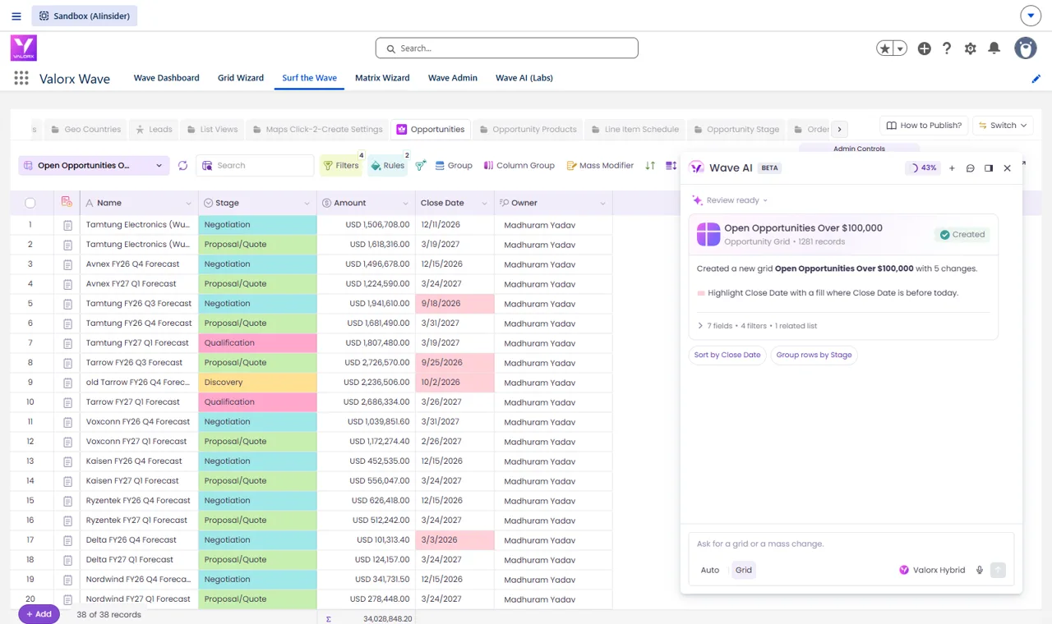Open the Owner column dropdown arrow
Viewport: 1052px width, 624px height.
tap(603, 204)
